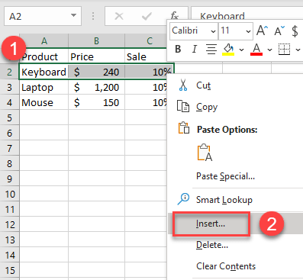The width and height of the screenshot is (303, 280).
Task: Click the formula bar cancel X icon
Action: click(x=119, y=17)
